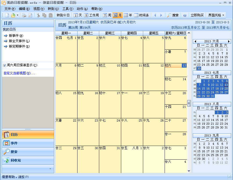
Task: Select June 30 in the 六月 mini calendar
Action: pyautogui.click(x=199, y=68)
